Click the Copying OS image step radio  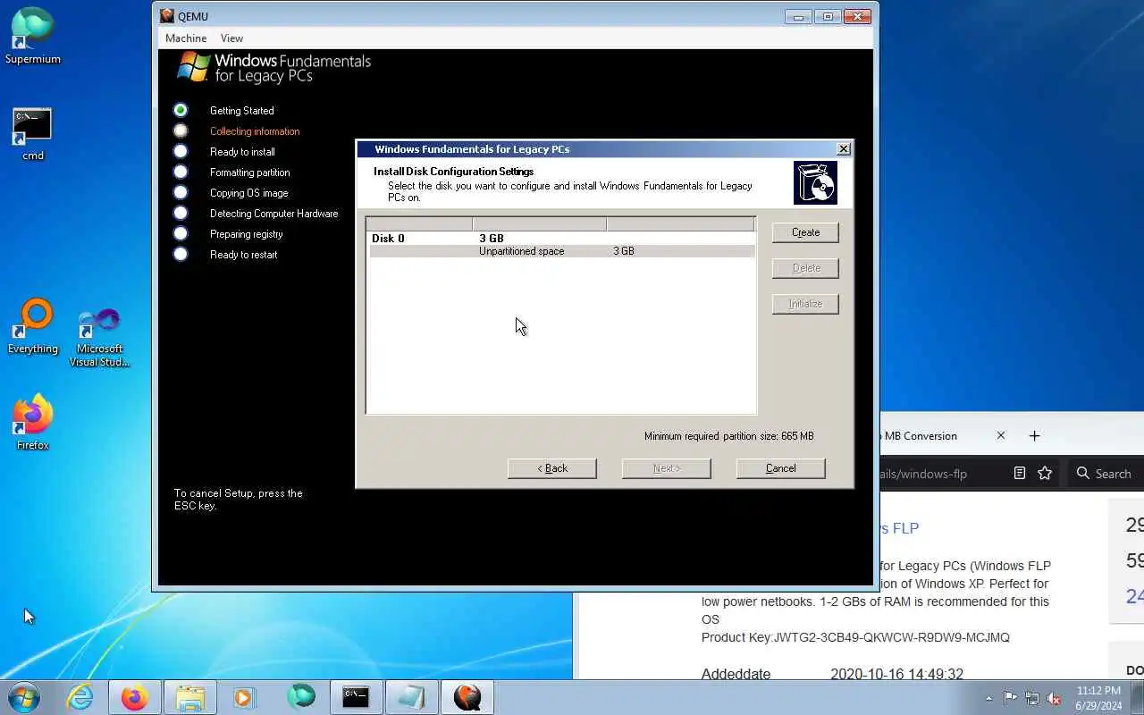click(181, 192)
